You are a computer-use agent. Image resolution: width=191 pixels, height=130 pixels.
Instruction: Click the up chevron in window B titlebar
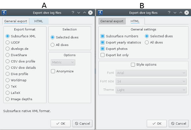[x=180, y=12]
